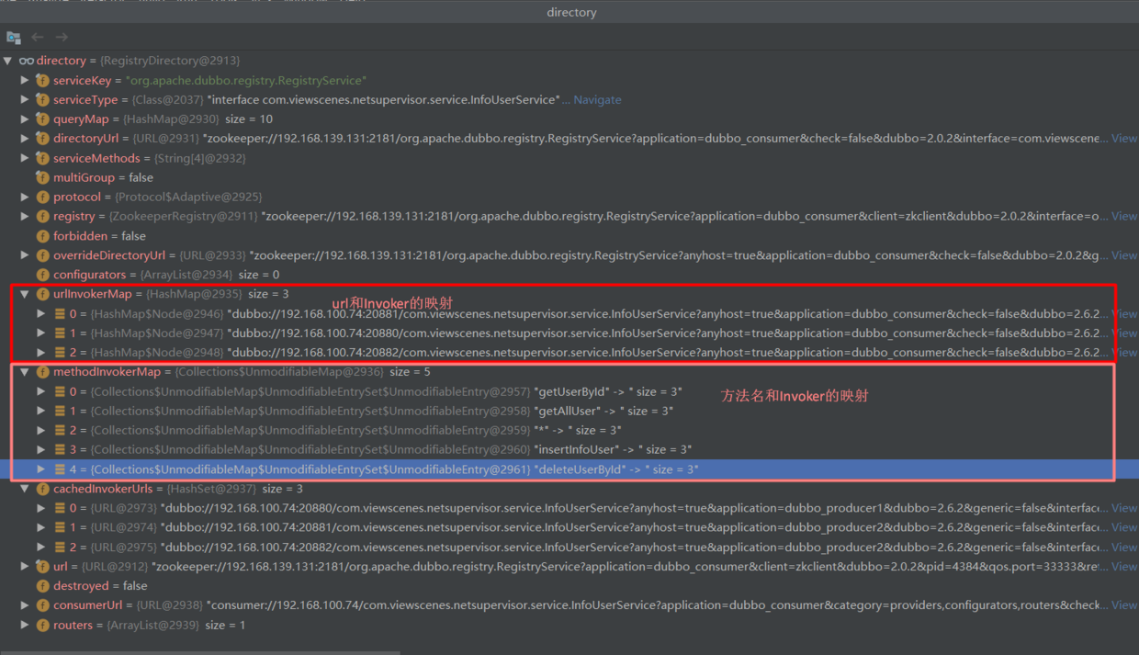Click the back navigation arrow icon
The height and width of the screenshot is (655, 1139).
coord(38,37)
